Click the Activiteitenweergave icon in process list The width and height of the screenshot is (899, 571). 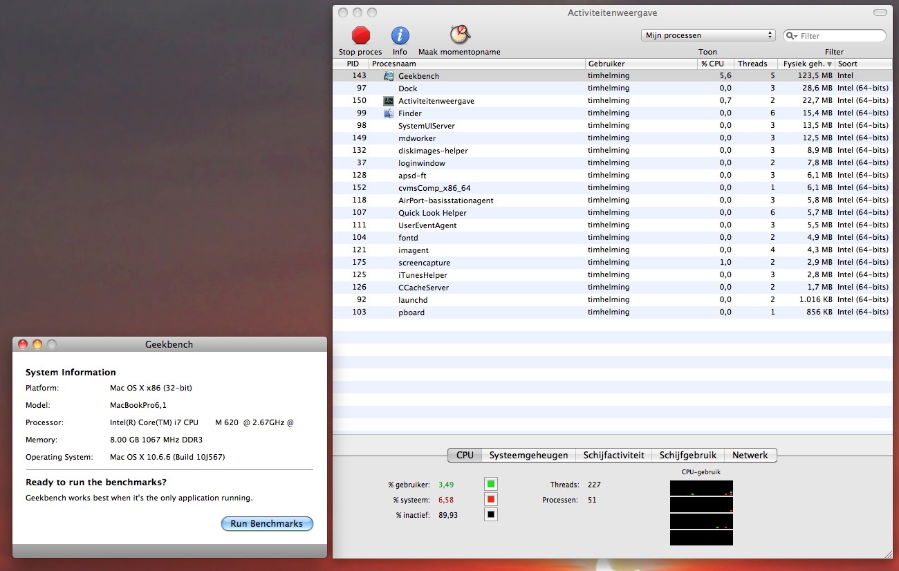point(389,101)
